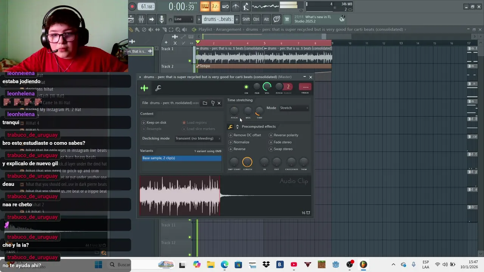This screenshot has height=272, width=484.
Task: Open the playlist menu speaker arrow
Action: [x=194, y=29]
